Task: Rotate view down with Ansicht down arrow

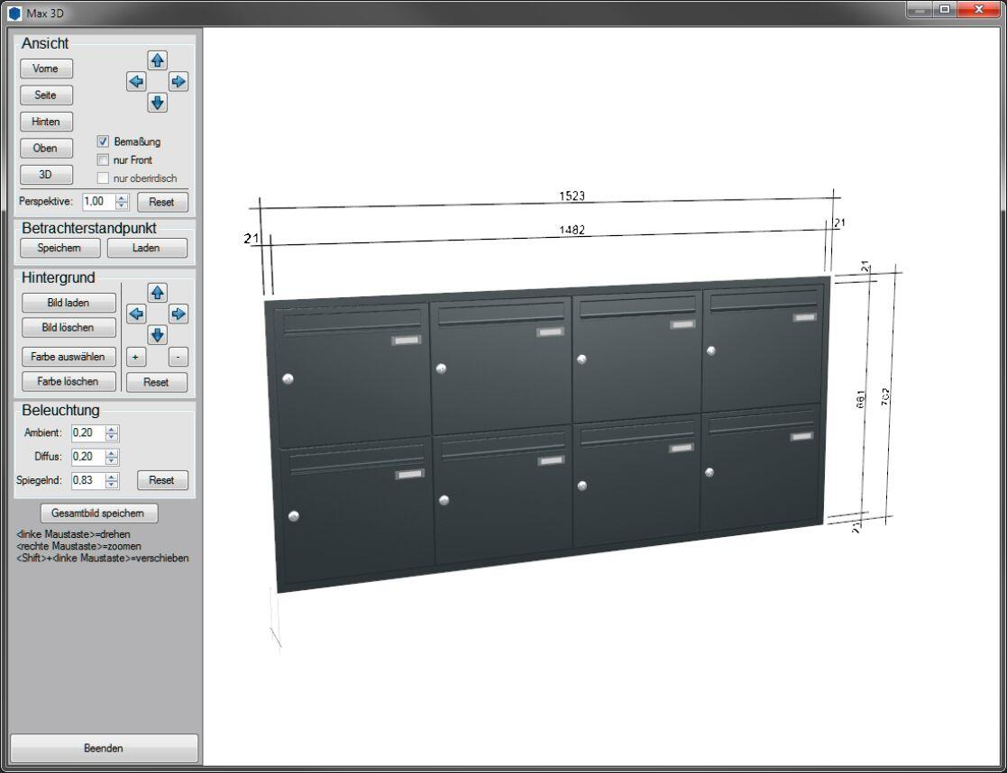Action: tap(158, 103)
